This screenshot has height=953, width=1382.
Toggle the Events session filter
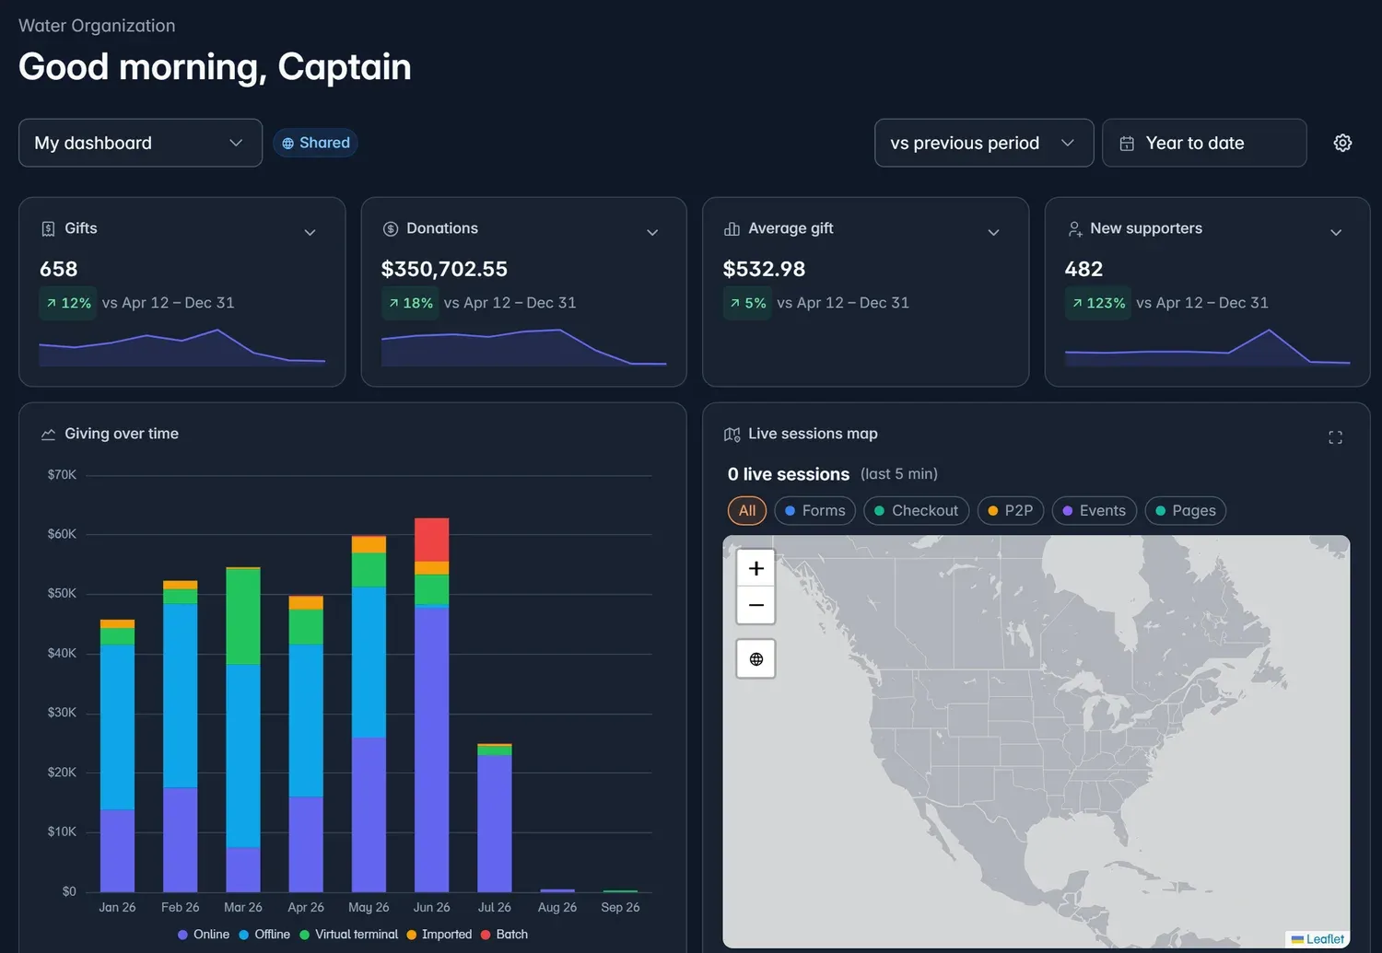click(x=1094, y=510)
